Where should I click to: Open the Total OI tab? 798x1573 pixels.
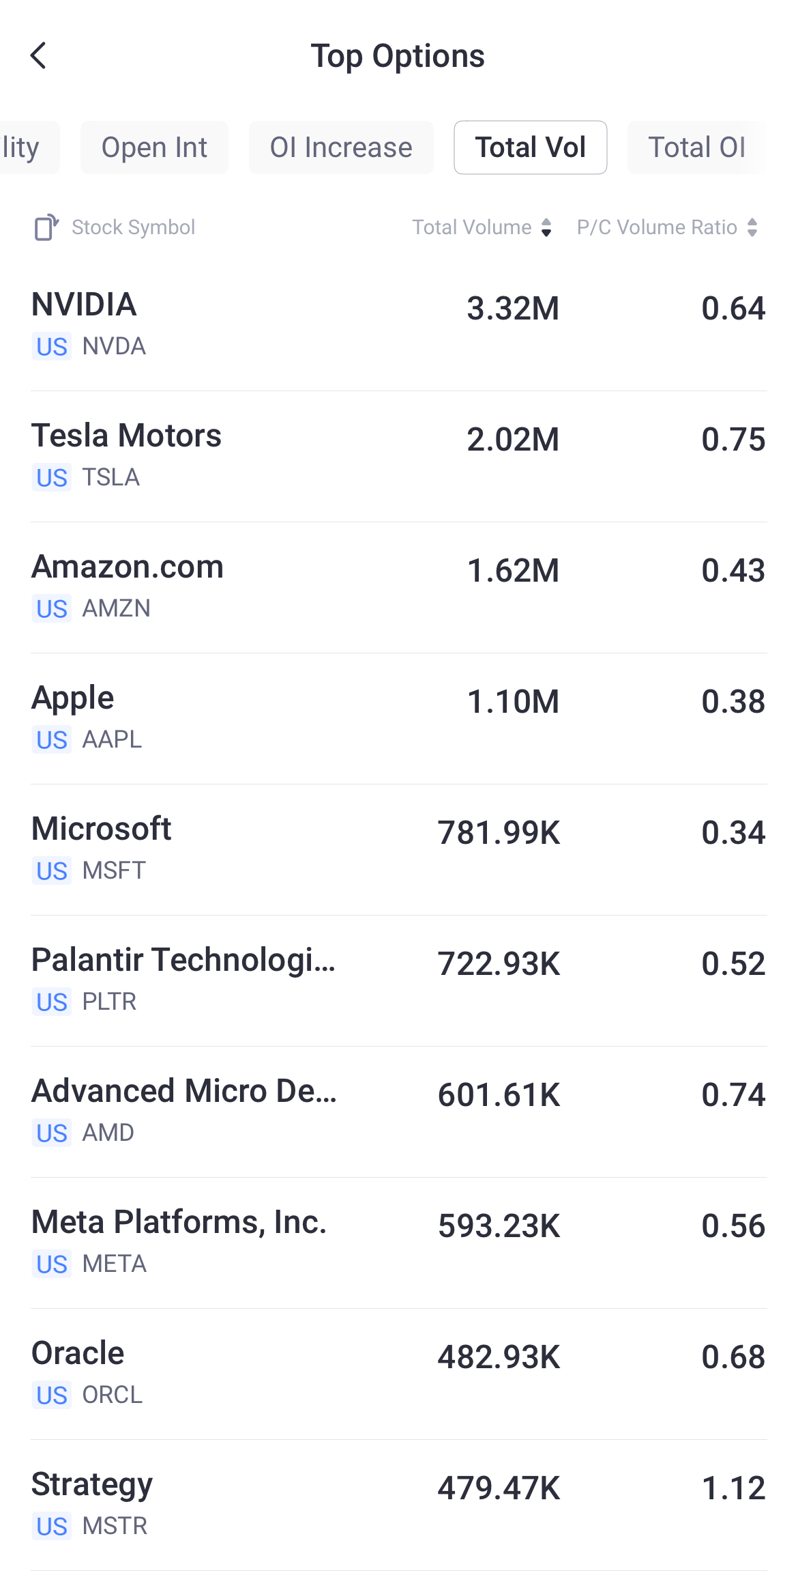[696, 147]
